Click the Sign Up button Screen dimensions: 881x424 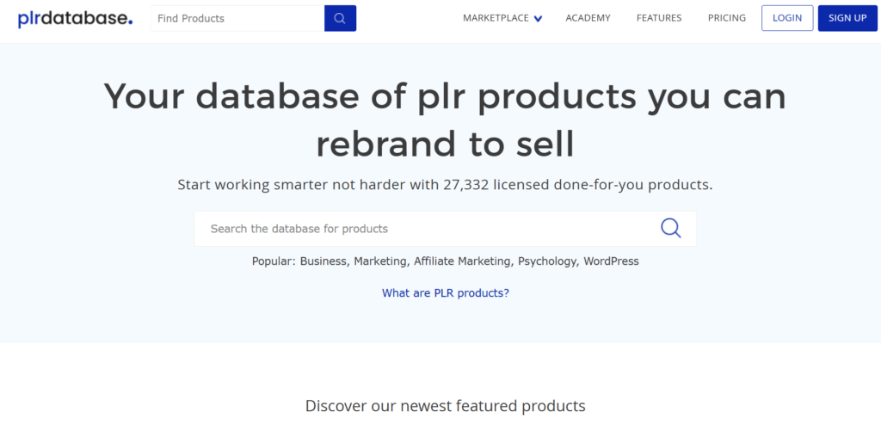coord(847,18)
